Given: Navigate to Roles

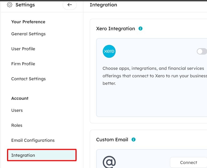Looking at the screenshot, I should pos(17,125).
